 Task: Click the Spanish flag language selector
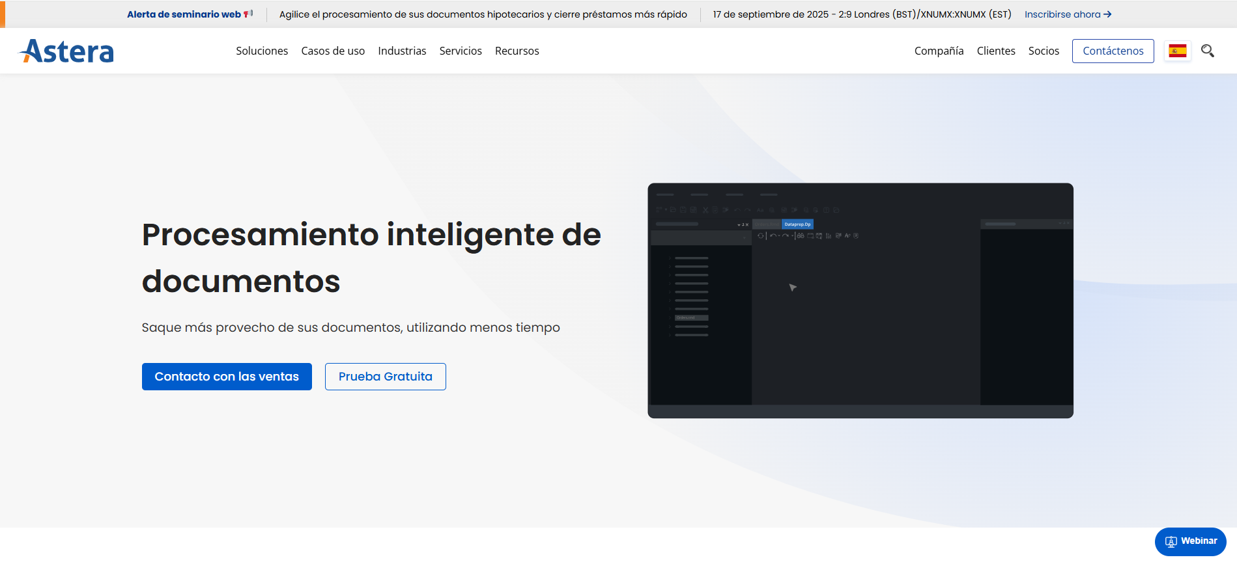click(1178, 51)
